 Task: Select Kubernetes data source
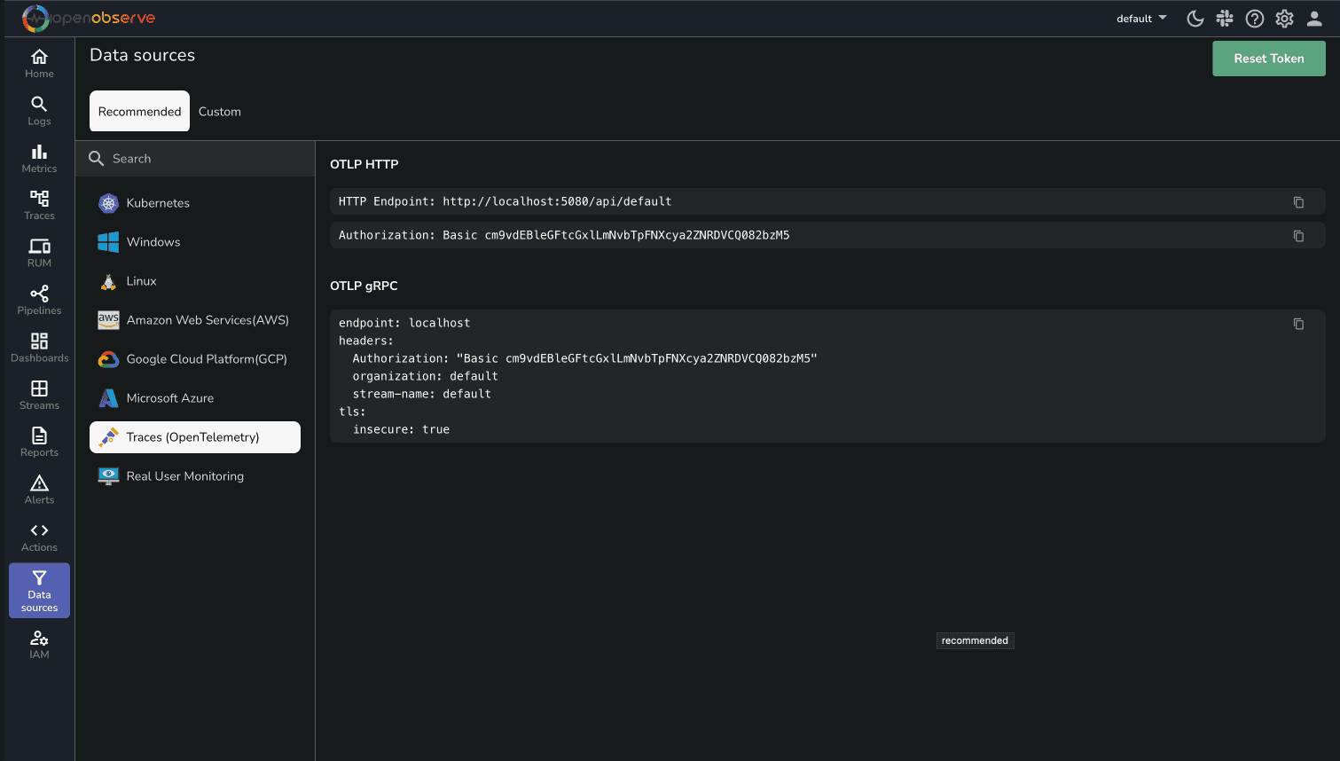(x=158, y=203)
